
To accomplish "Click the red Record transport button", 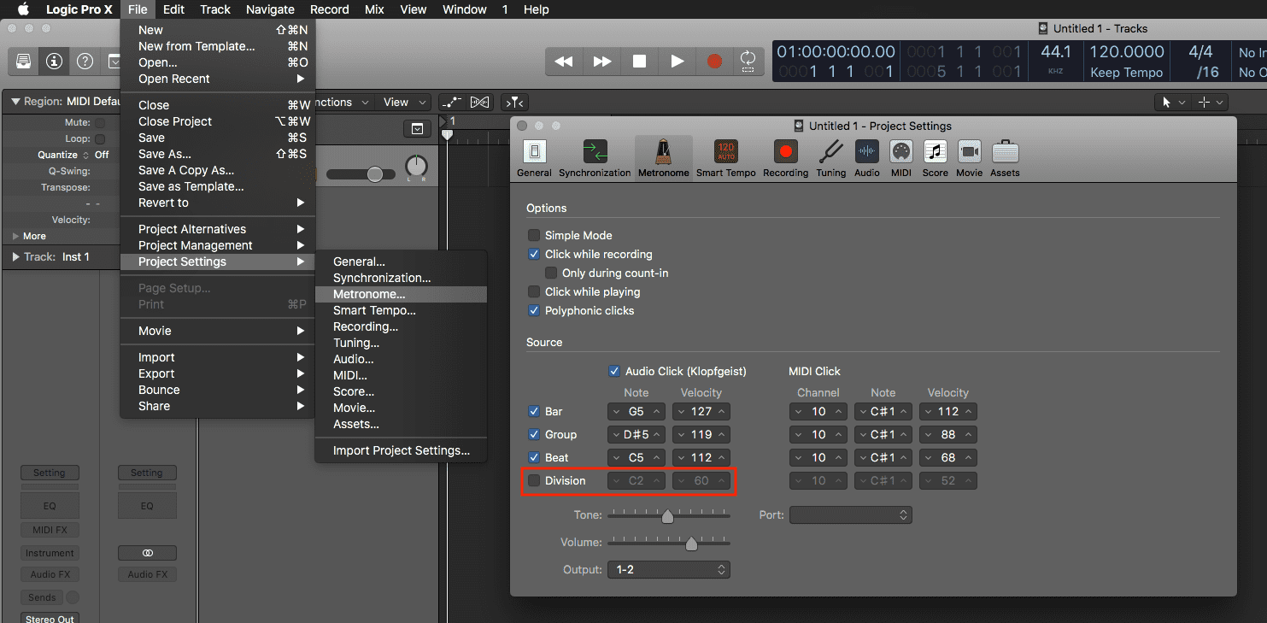I will (x=714, y=62).
